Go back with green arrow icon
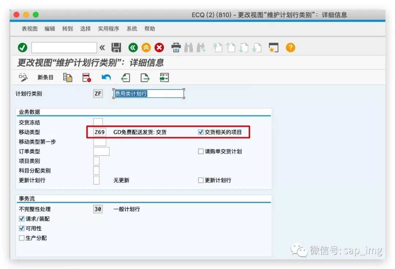Image resolution: width=395 pixels, height=269 pixels. (x=133, y=47)
